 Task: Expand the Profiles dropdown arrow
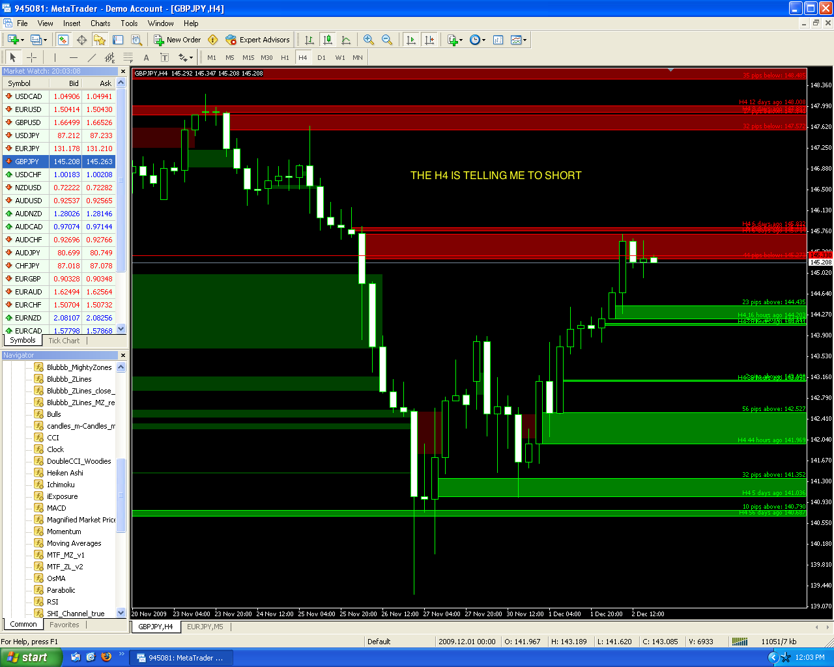pos(46,40)
